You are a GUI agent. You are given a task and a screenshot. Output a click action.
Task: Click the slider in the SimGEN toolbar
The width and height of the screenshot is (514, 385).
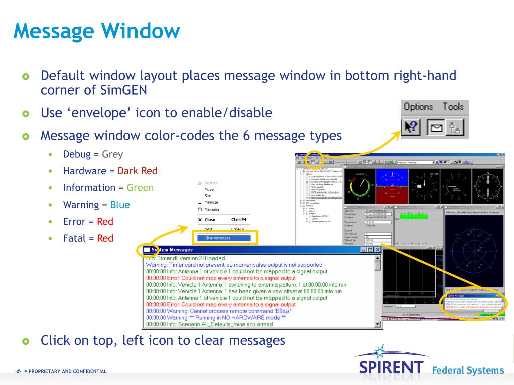346,162
